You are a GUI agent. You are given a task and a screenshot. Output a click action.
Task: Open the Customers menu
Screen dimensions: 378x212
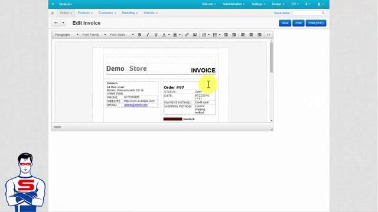107,13
